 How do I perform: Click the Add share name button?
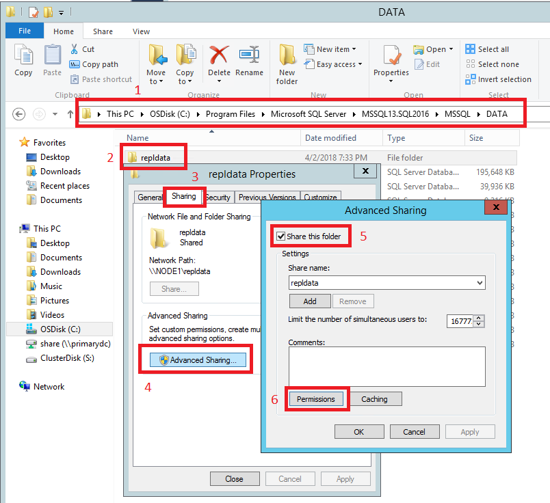(x=310, y=301)
